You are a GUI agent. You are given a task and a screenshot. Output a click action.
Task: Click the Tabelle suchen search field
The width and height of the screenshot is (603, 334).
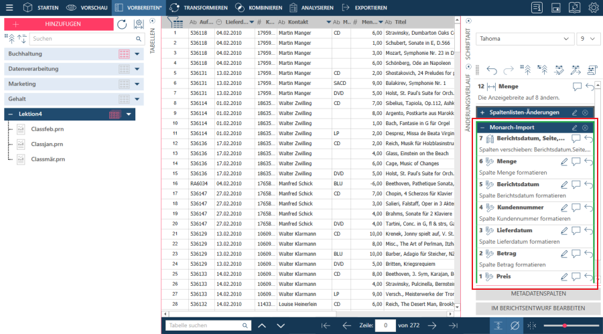(x=208, y=325)
